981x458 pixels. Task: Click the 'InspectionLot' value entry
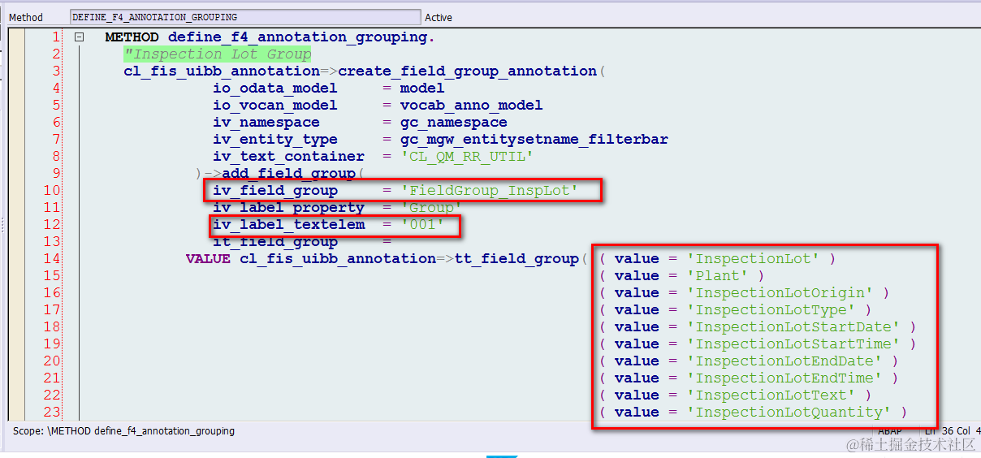coord(717,259)
